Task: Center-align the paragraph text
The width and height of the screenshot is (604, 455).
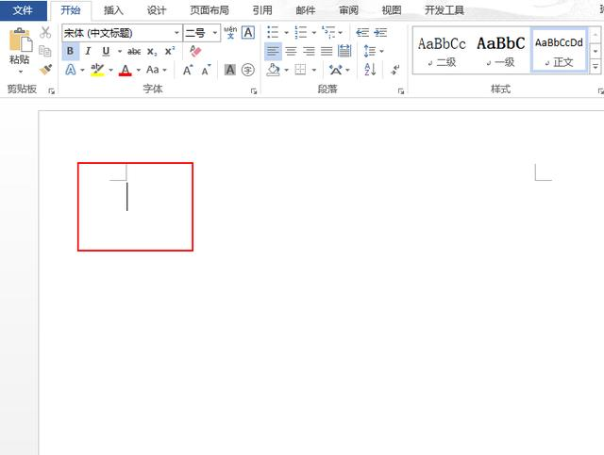Action: pos(291,51)
